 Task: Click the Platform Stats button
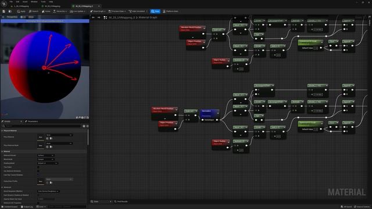[x=170, y=11]
